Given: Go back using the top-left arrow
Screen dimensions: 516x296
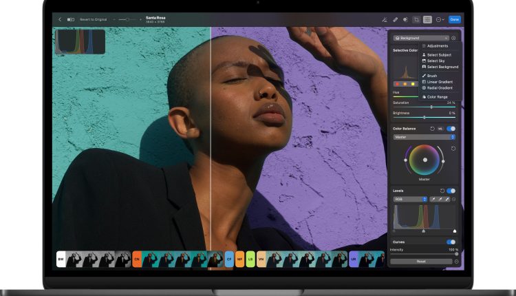Looking at the screenshot, I should click(60, 19).
